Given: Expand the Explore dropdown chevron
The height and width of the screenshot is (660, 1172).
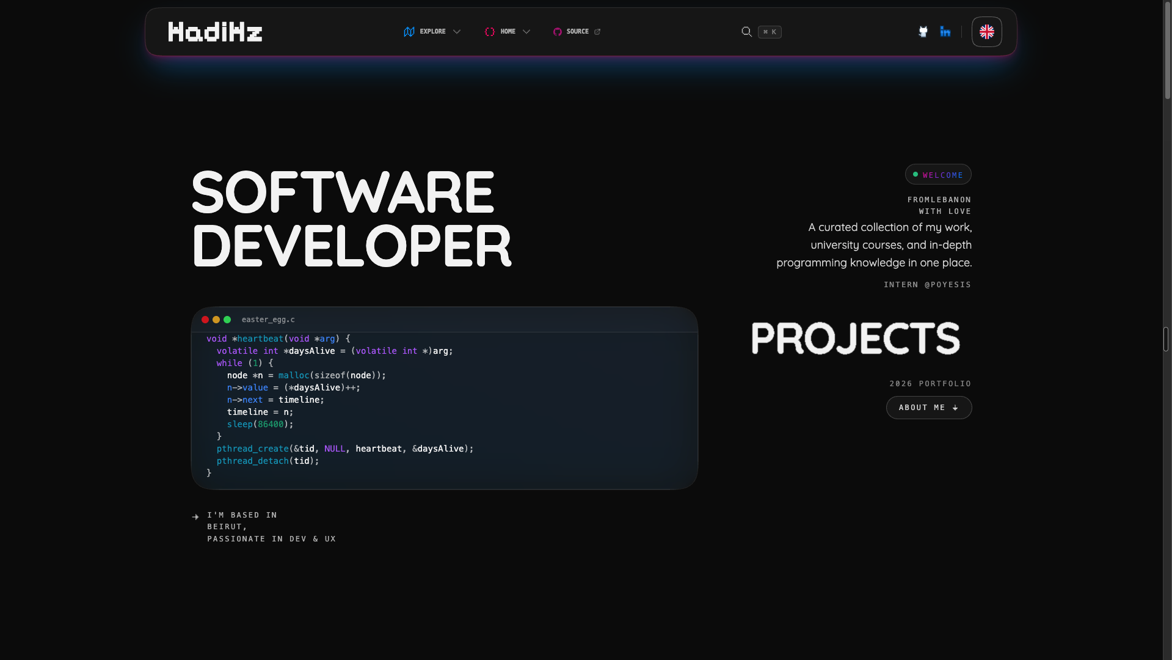Looking at the screenshot, I should pyautogui.click(x=457, y=32).
